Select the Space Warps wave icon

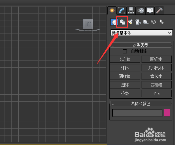coord(154,22)
